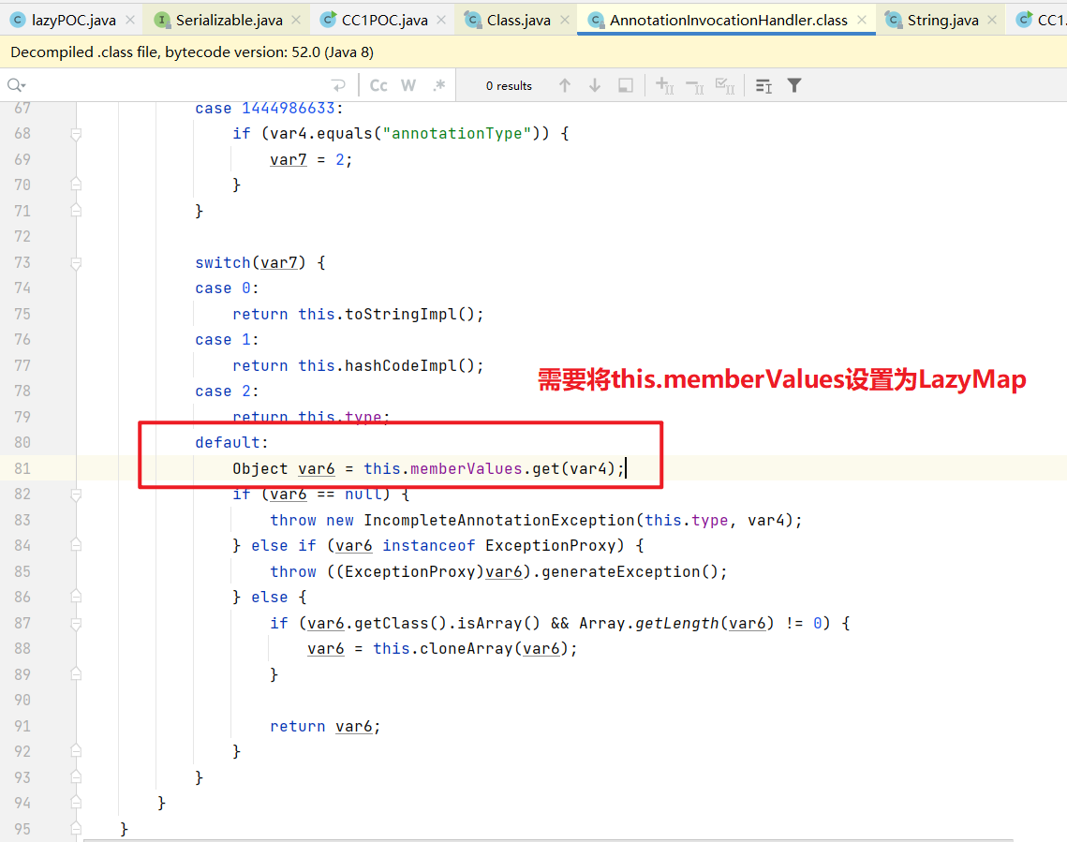Click the remove occurrence minus icon
Image resolution: width=1067 pixels, height=842 pixels.
694,85
